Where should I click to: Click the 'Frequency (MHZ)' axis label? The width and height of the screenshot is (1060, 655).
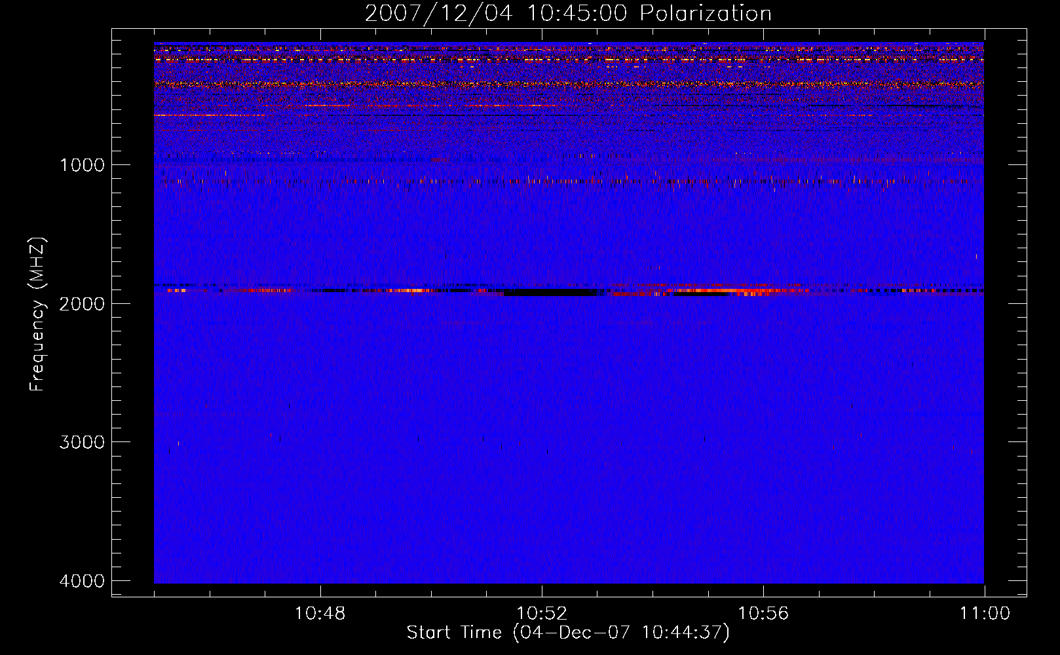click(x=37, y=314)
